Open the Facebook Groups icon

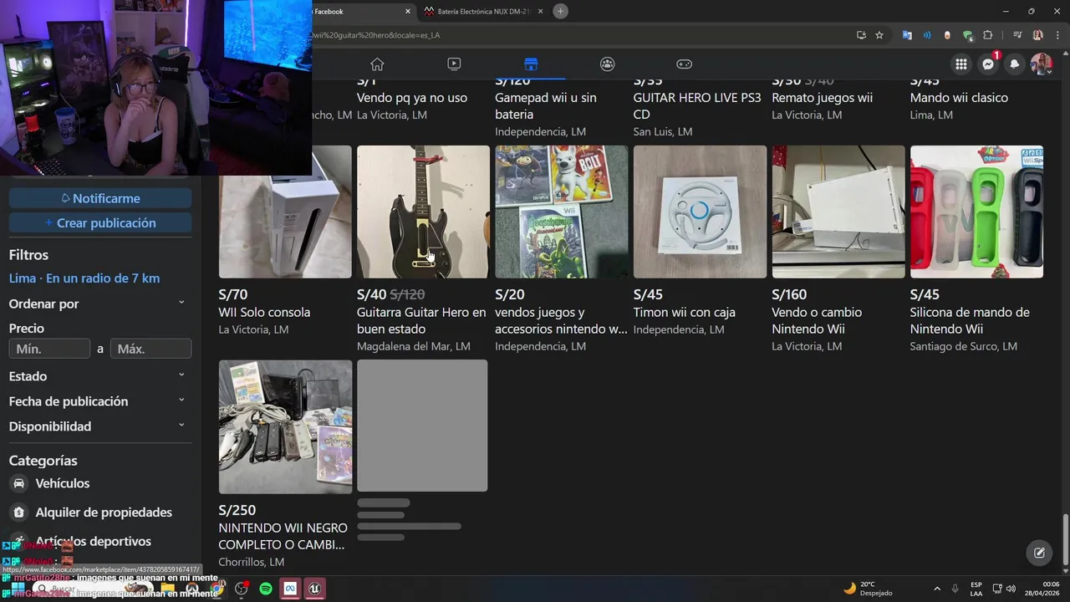pos(608,64)
